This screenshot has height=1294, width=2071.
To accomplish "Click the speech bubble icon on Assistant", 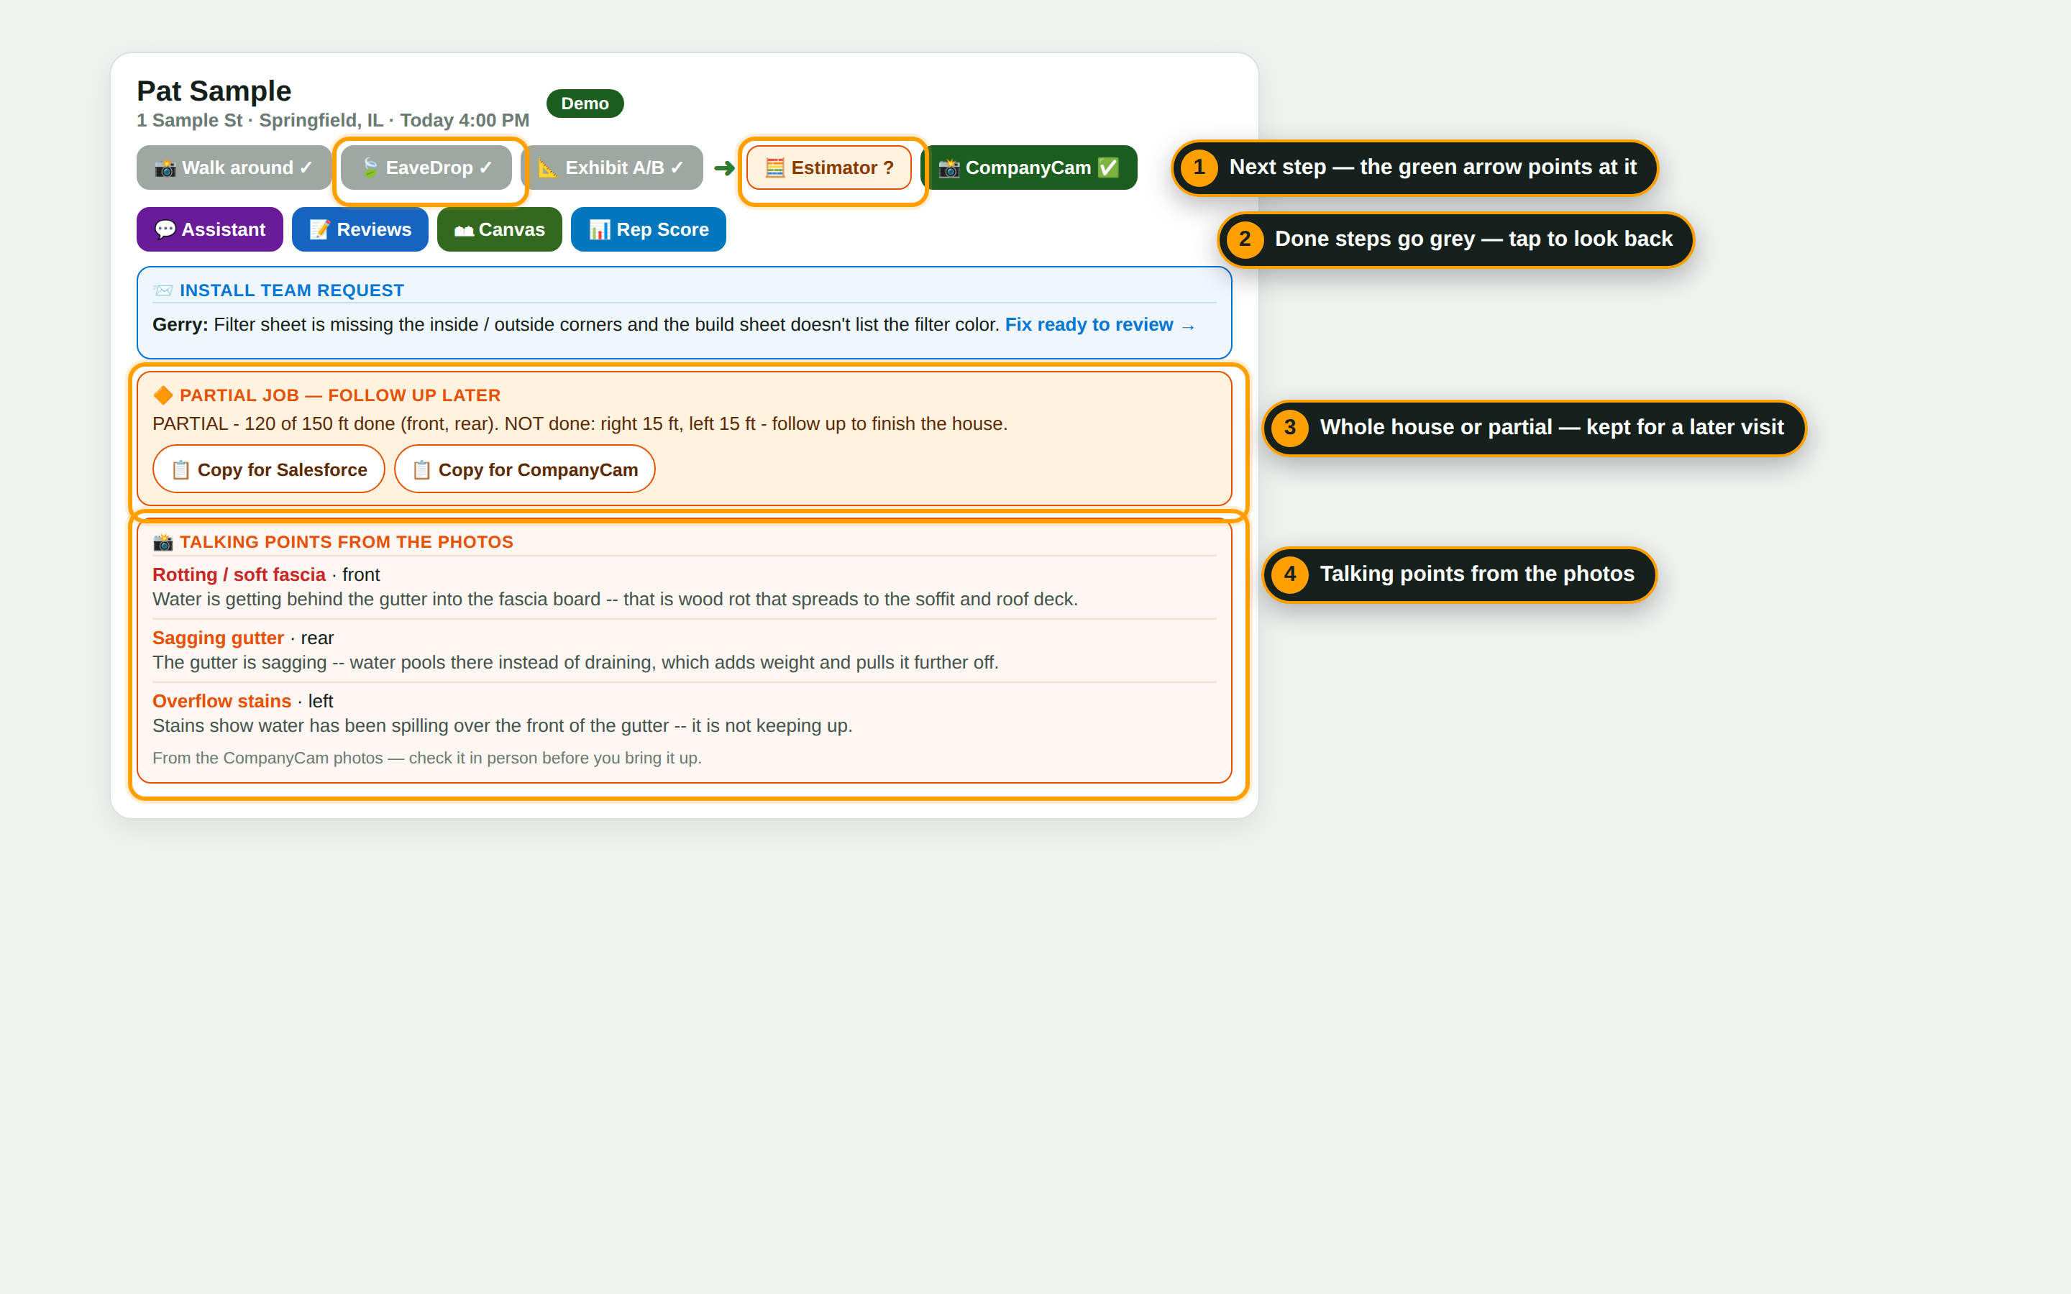I will tap(165, 229).
